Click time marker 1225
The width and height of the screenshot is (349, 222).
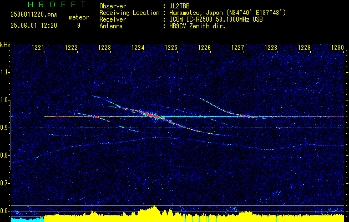coord(171,48)
